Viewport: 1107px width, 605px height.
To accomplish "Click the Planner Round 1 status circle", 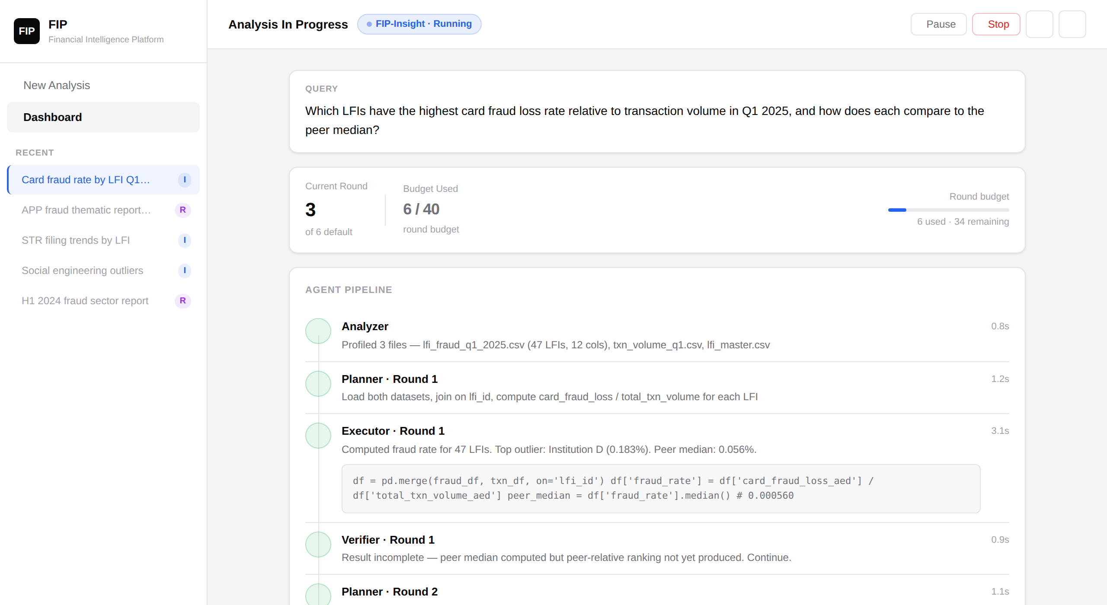I will [x=318, y=384].
